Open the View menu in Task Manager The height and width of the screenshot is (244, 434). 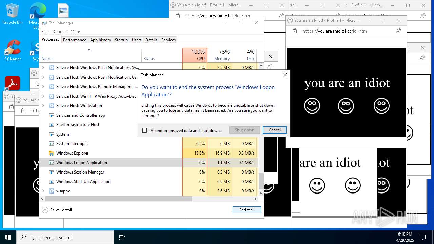(75, 32)
